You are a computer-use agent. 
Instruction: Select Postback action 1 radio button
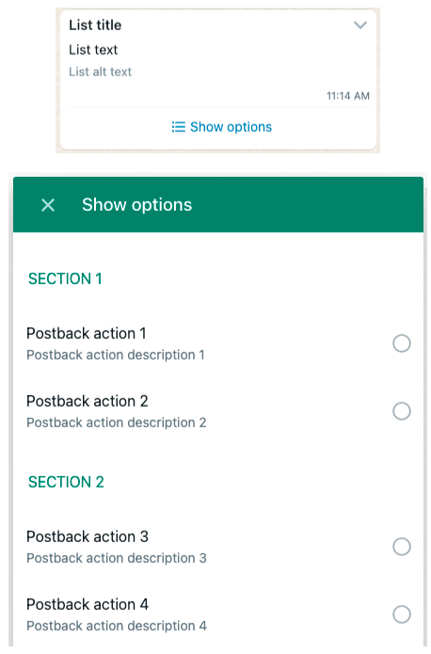click(402, 343)
